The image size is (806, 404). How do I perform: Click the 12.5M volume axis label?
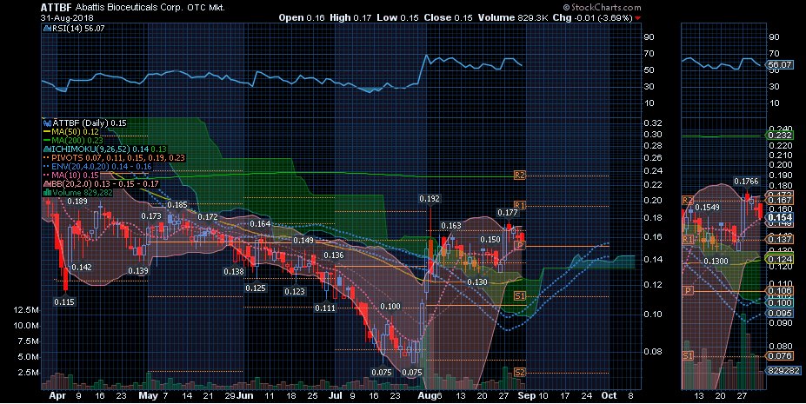[x=27, y=310]
